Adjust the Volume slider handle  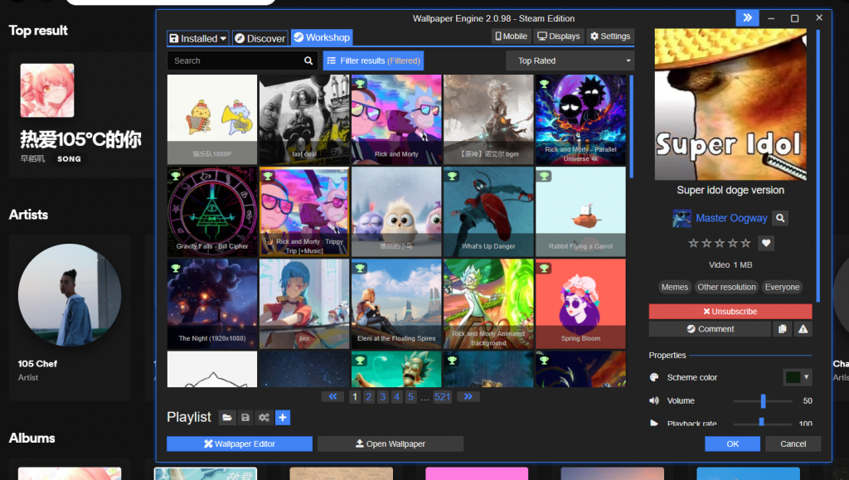pos(763,400)
